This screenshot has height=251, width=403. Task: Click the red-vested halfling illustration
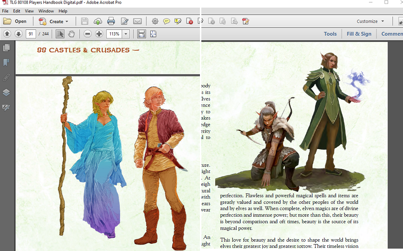[x=161, y=168]
